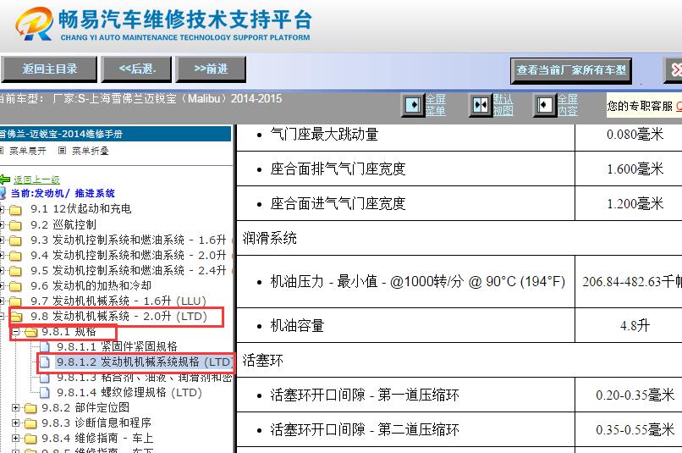
Task: Click the 4.8升 value cell
Action: pyautogui.click(x=635, y=325)
